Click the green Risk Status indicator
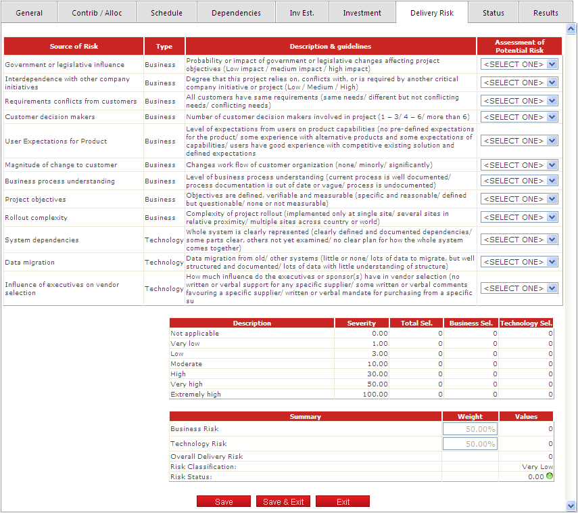578x513 pixels. [550, 476]
